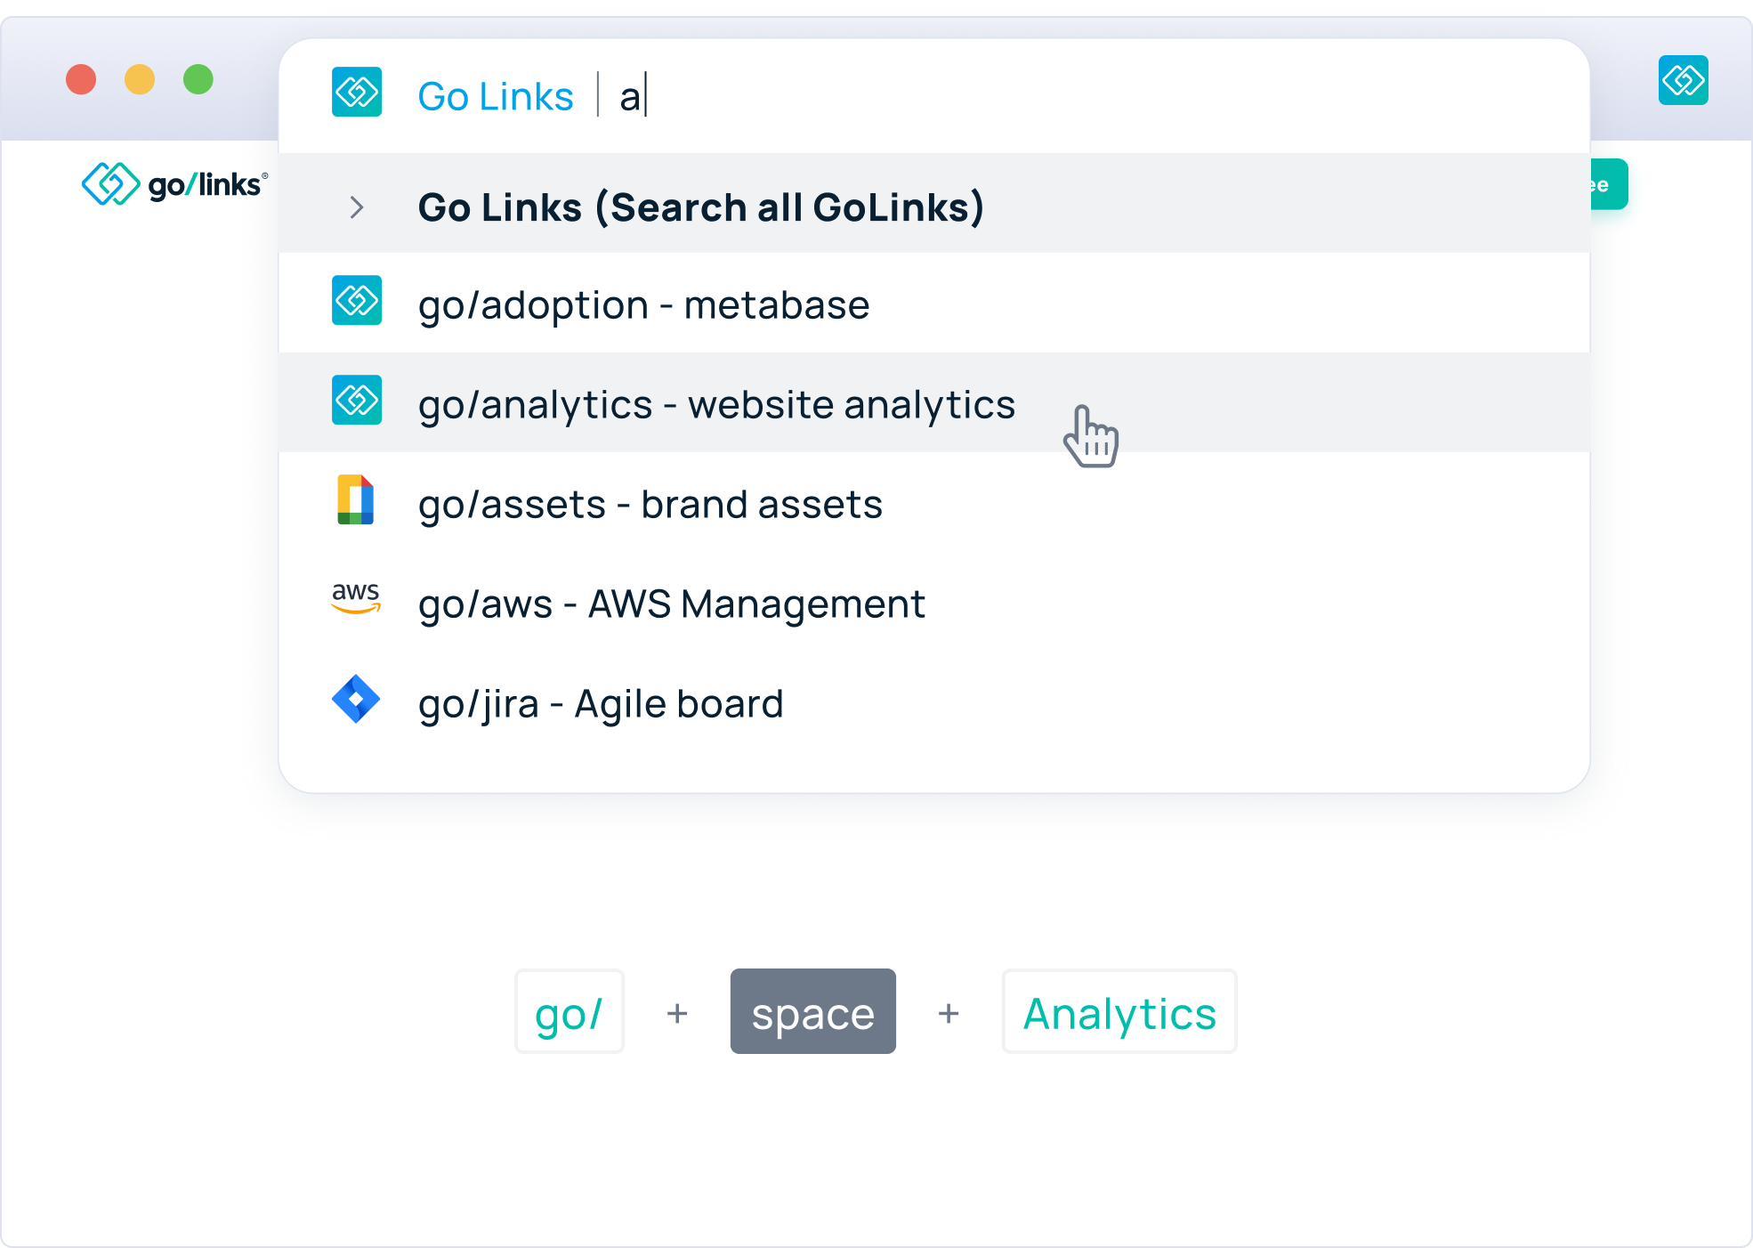The image size is (1753, 1248).
Task: Click the yellow traffic light control
Action: (140, 79)
